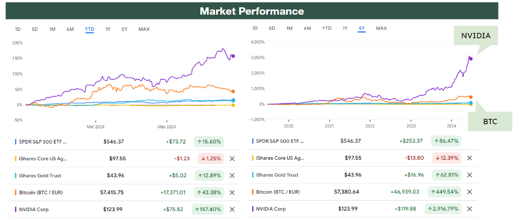
Task: Select MAX range on right chart
Action: coord(381,28)
